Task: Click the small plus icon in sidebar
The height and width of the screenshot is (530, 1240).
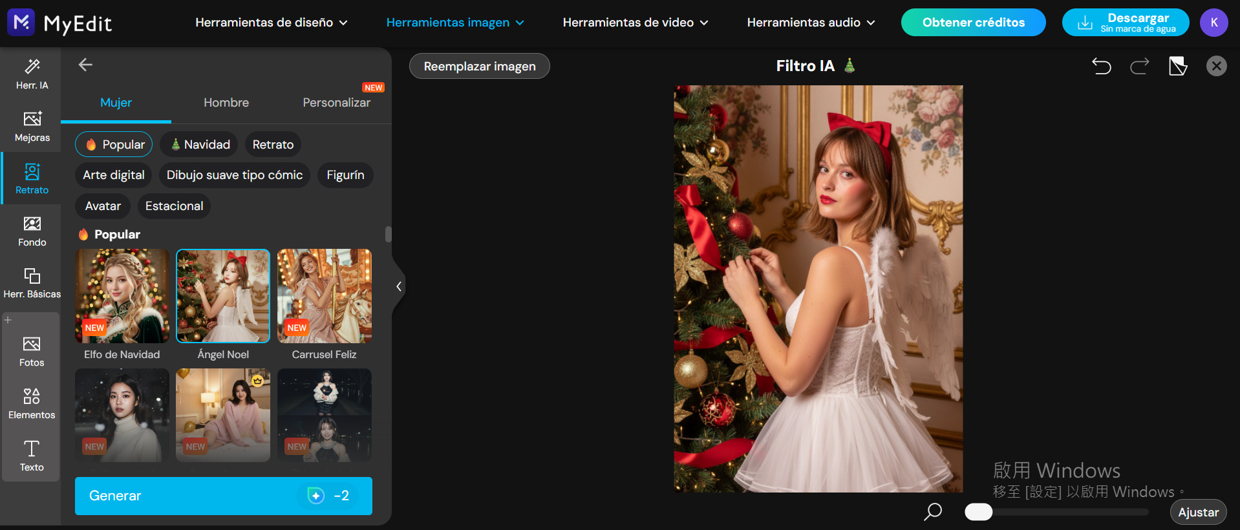Action: pyautogui.click(x=8, y=320)
